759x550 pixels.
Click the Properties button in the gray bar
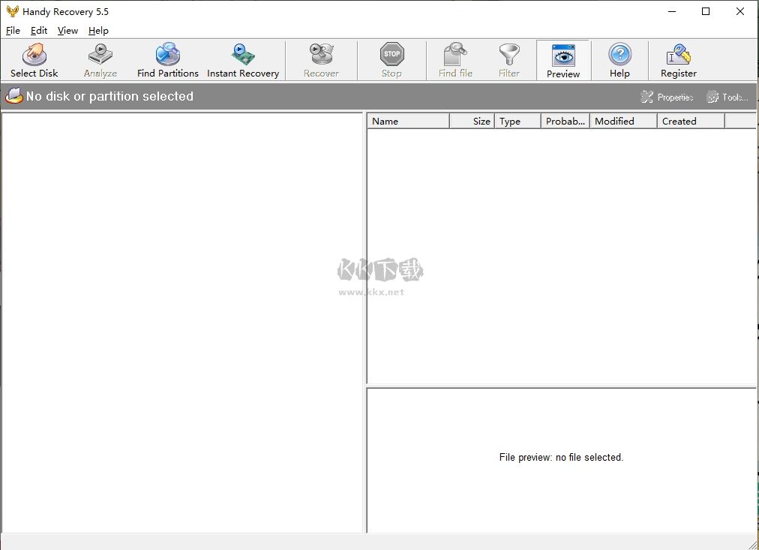(x=667, y=97)
